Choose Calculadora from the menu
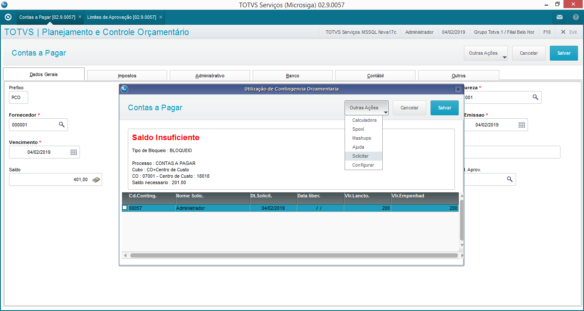The image size is (584, 311). point(363,120)
